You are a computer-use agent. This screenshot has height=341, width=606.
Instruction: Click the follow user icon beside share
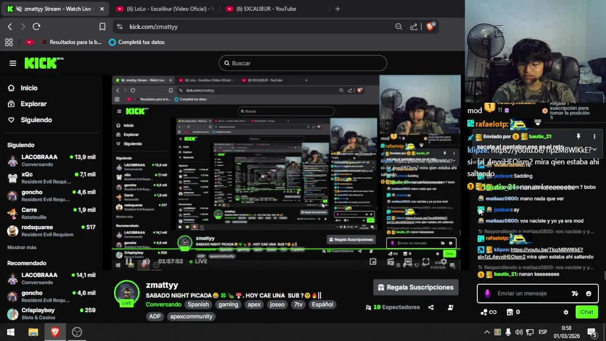[x=450, y=307]
